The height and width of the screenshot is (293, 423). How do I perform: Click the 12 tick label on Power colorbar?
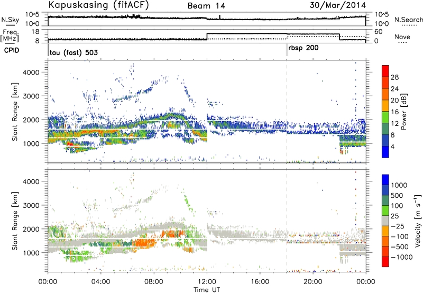pyautogui.click(x=394, y=124)
